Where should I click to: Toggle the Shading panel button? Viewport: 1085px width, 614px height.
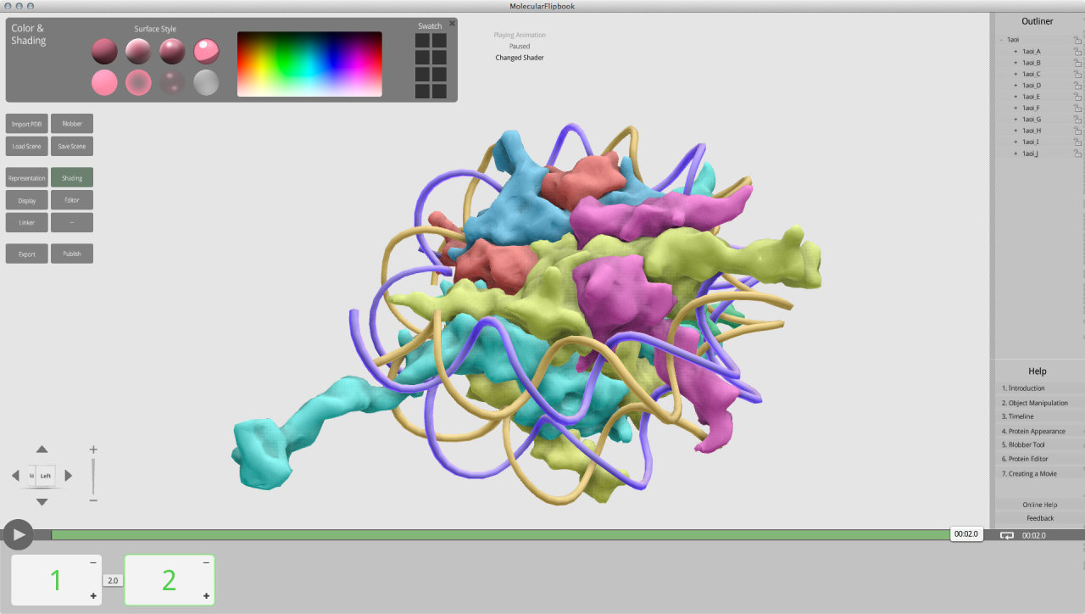pyautogui.click(x=72, y=178)
